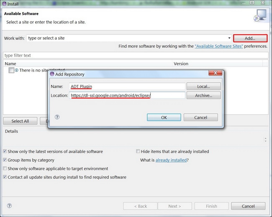272x217 pixels.
Task: Click the 'type filter text' field
Action: (136, 55)
